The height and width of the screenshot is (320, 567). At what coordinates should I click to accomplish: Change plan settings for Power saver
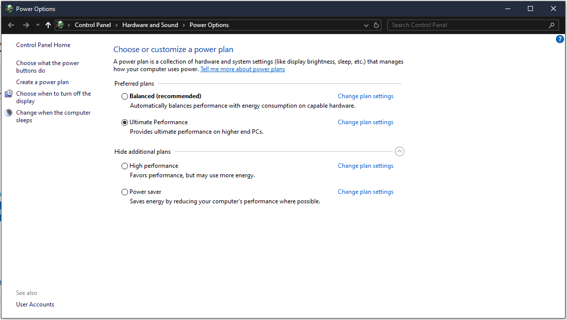click(x=366, y=192)
